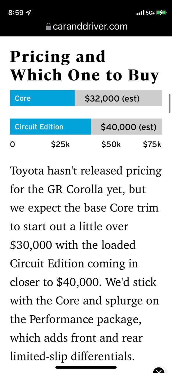Tap the cellular signal bars icon
The image size is (172, 373).
(x=141, y=13)
